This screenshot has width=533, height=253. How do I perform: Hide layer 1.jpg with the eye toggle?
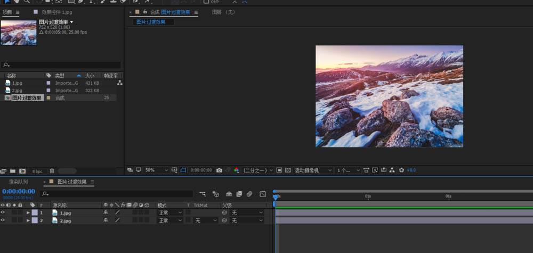point(3,213)
